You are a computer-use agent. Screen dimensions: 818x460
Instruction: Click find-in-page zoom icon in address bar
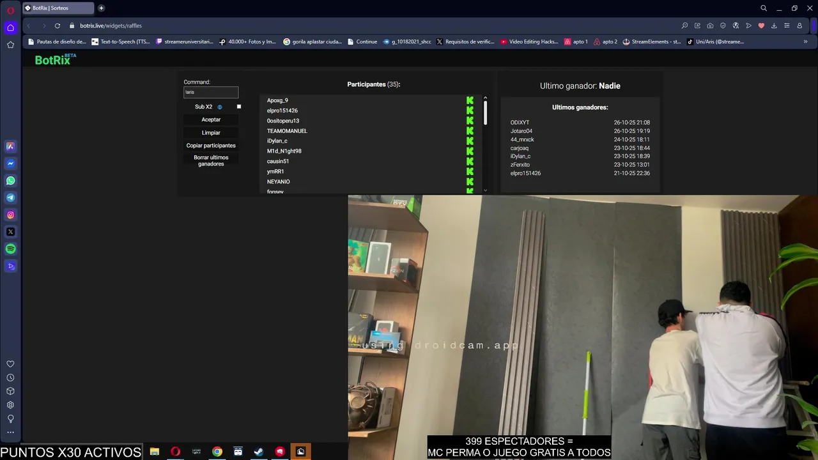(x=684, y=26)
